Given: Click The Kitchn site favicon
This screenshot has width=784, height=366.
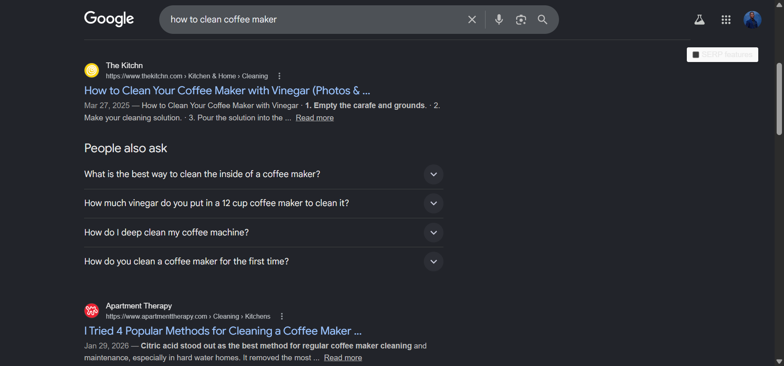Looking at the screenshot, I should pos(91,70).
